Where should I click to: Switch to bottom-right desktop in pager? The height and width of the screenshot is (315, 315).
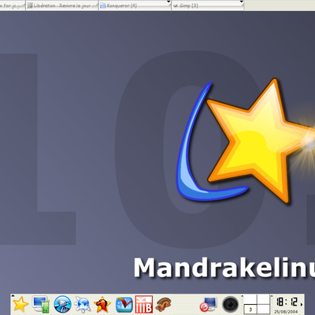click(263, 309)
